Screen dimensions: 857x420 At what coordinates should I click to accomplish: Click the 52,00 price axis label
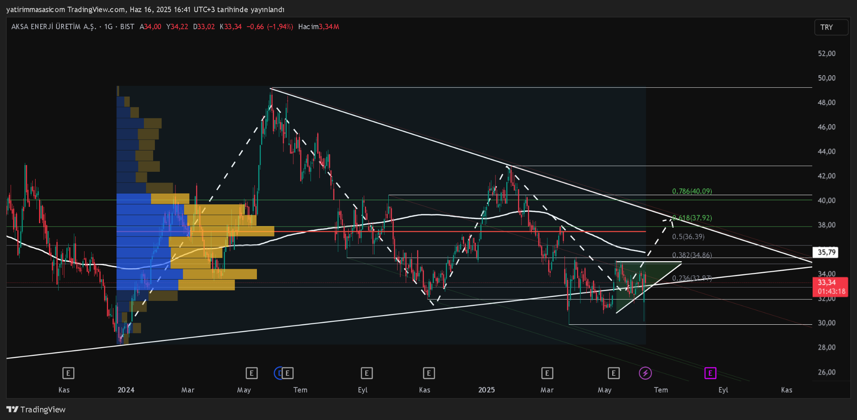[x=826, y=53]
